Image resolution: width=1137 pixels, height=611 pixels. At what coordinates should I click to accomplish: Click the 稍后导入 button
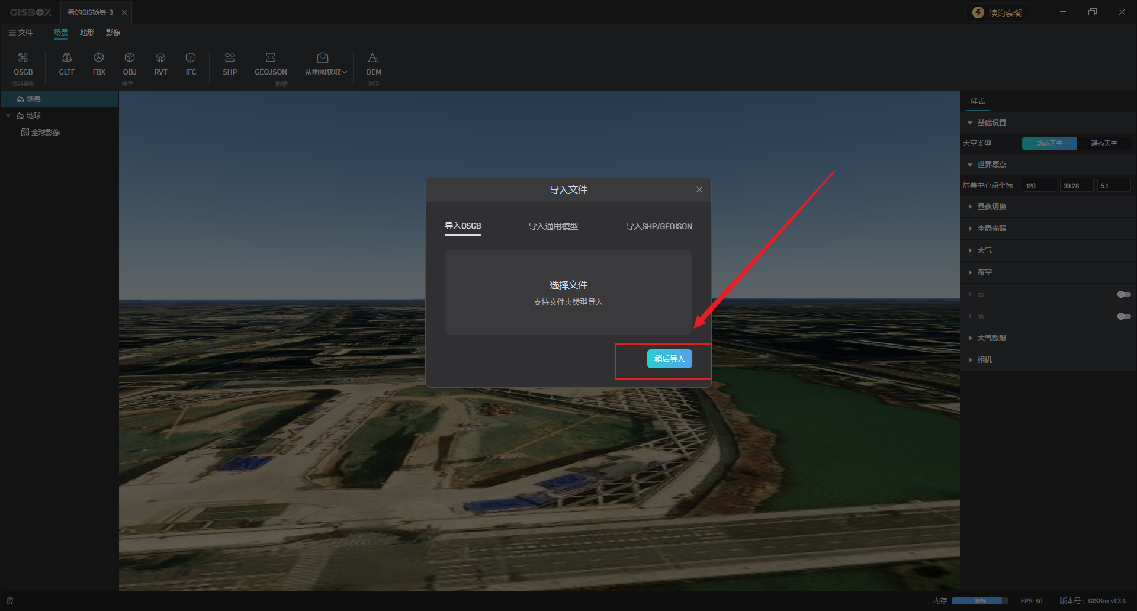[x=669, y=359]
